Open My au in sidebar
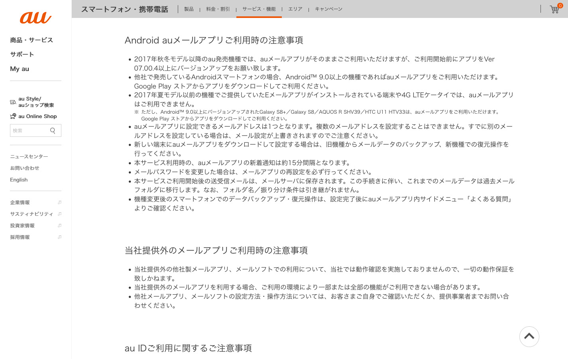This screenshot has width=568, height=359. [x=20, y=69]
